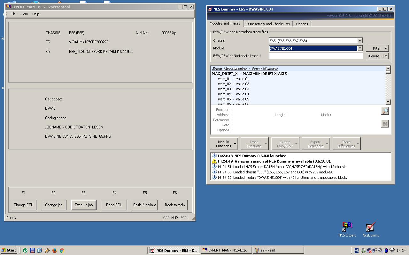Click the volume speaker tray icon
This screenshot has width=409, height=255.
pyautogui.click(x=380, y=250)
